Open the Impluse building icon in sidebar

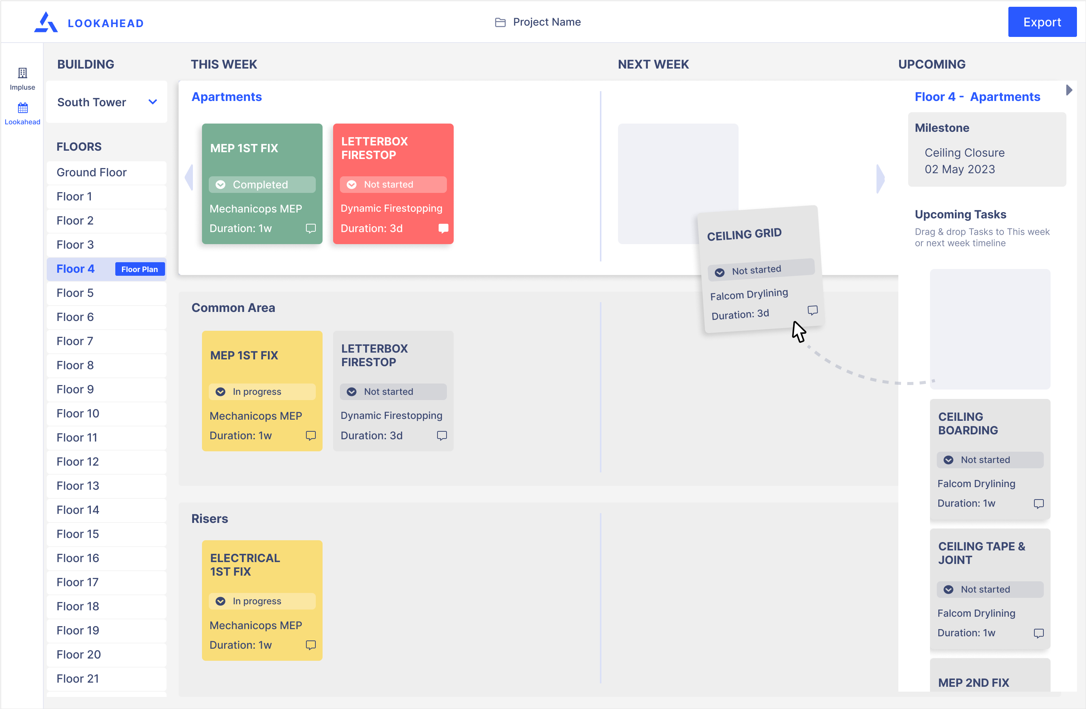click(x=22, y=73)
